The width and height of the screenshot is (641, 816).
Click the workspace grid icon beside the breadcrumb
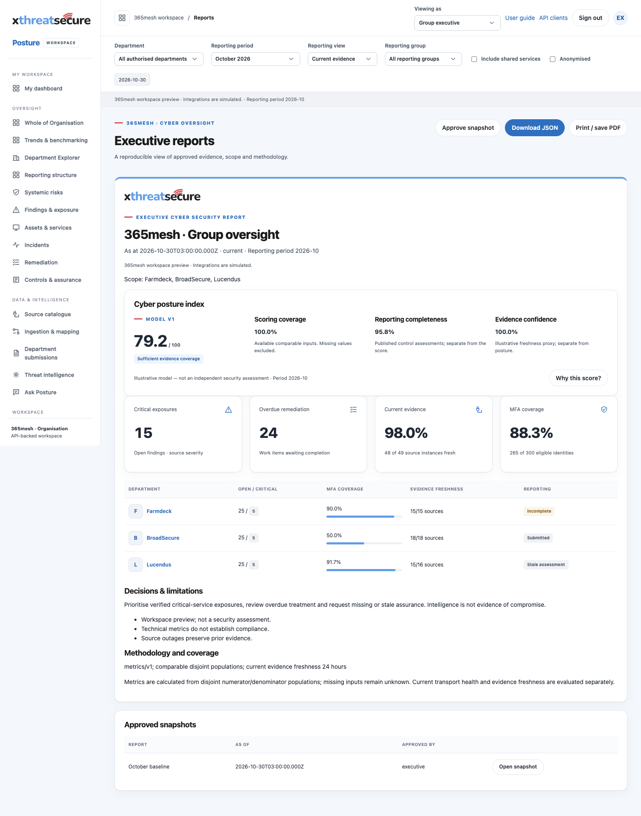[x=122, y=18]
